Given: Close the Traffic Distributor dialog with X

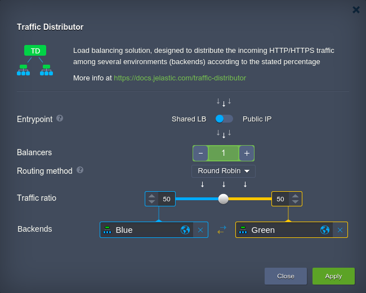Looking at the screenshot, I should (x=356, y=10).
